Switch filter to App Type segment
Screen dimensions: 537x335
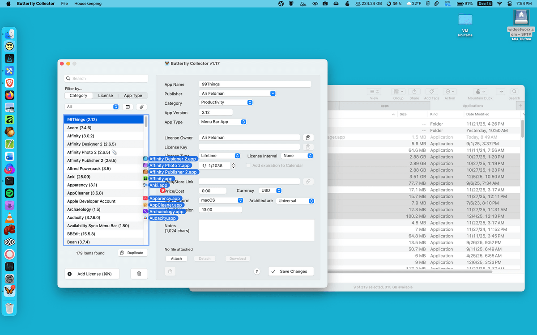point(133,95)
